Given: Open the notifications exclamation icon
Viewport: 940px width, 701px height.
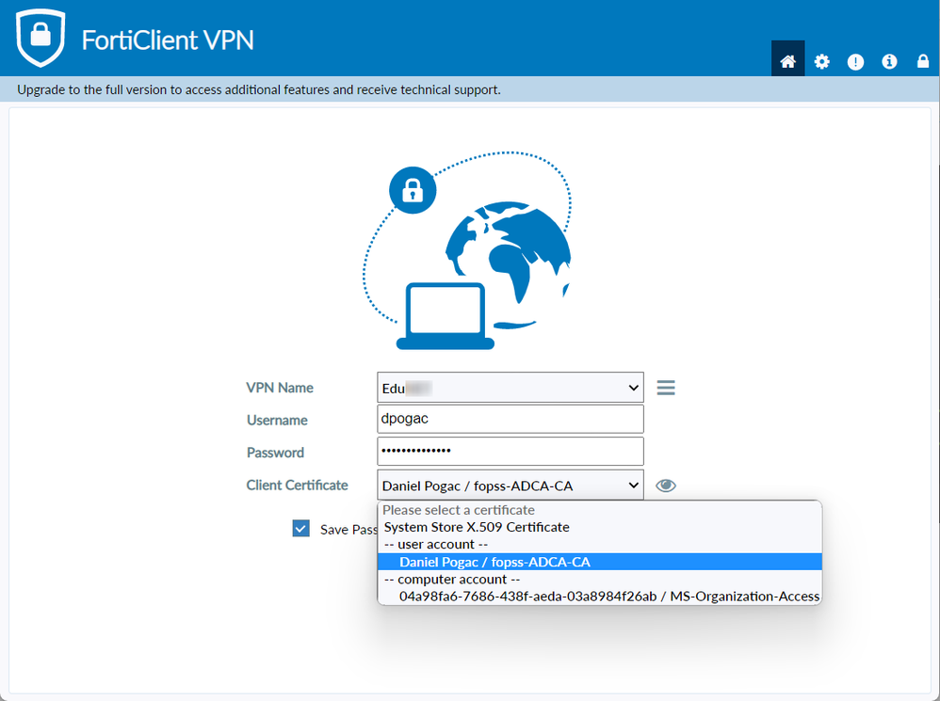Looking at the screenshot, I should pyautogui.click(x=855, y=62).
